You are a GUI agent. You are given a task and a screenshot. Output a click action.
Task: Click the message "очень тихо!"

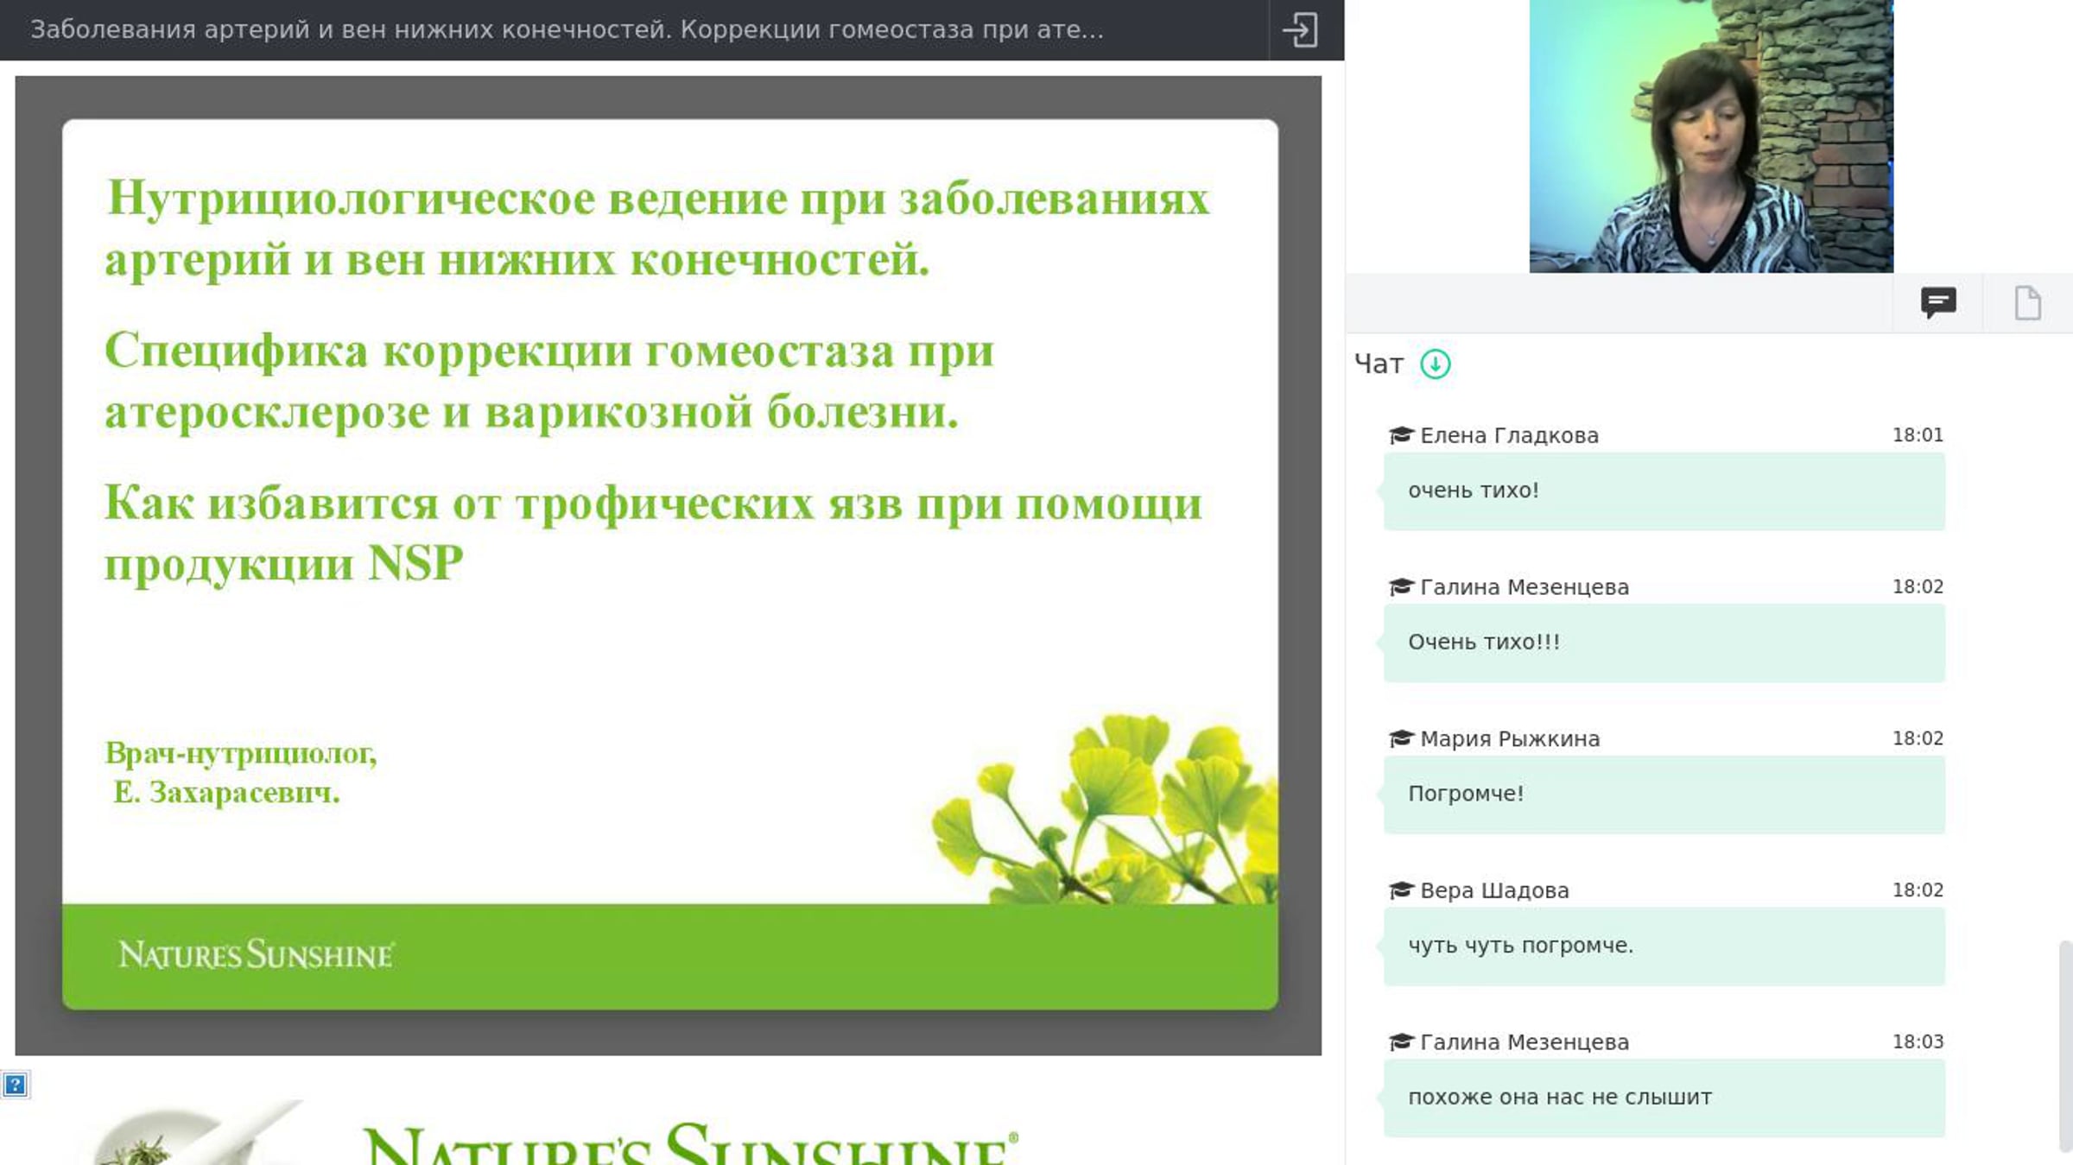pos(1664,491)
